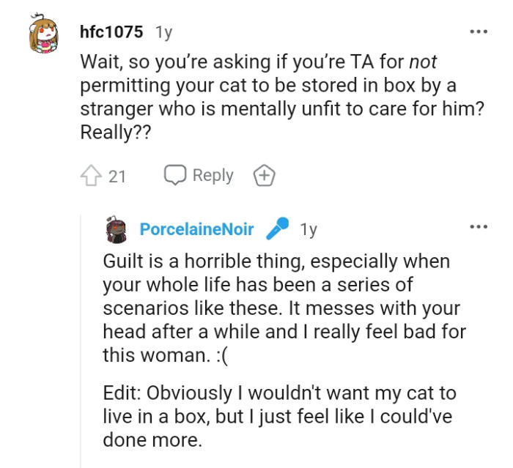
Task: Visit the hfc1075 user profile
Action: (x=111, y=32)
